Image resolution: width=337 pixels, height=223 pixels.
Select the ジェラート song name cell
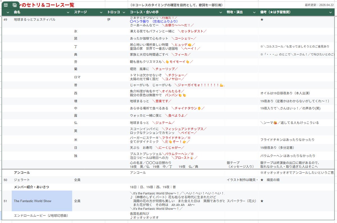42,180
